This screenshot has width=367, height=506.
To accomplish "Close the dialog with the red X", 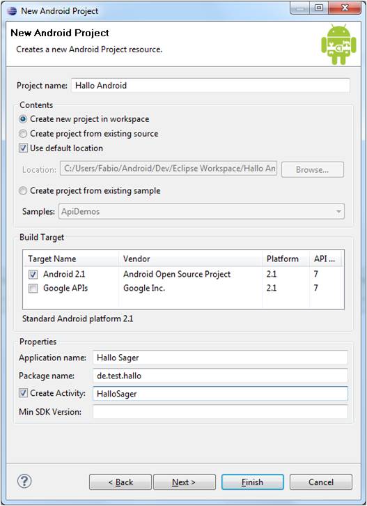I will point(344,8).
